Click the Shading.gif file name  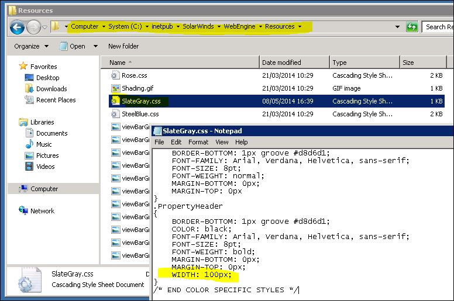137,88
